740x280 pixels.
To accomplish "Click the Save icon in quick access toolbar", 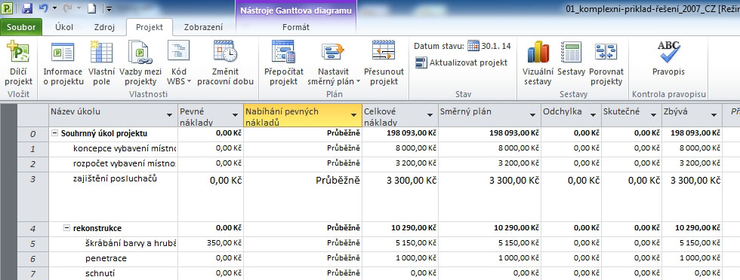I will pyautogui.click(x=27, y=8).
